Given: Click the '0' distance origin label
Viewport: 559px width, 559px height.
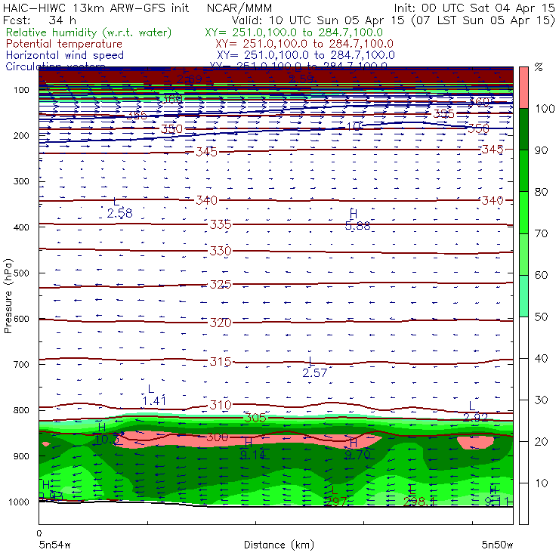Looking at the screenshot, I should pyautogui.click(x=39, y=533).
